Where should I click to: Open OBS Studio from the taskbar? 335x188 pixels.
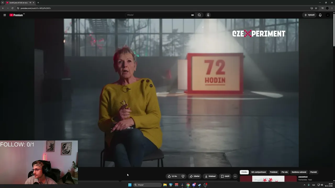(x=205, y=185)
